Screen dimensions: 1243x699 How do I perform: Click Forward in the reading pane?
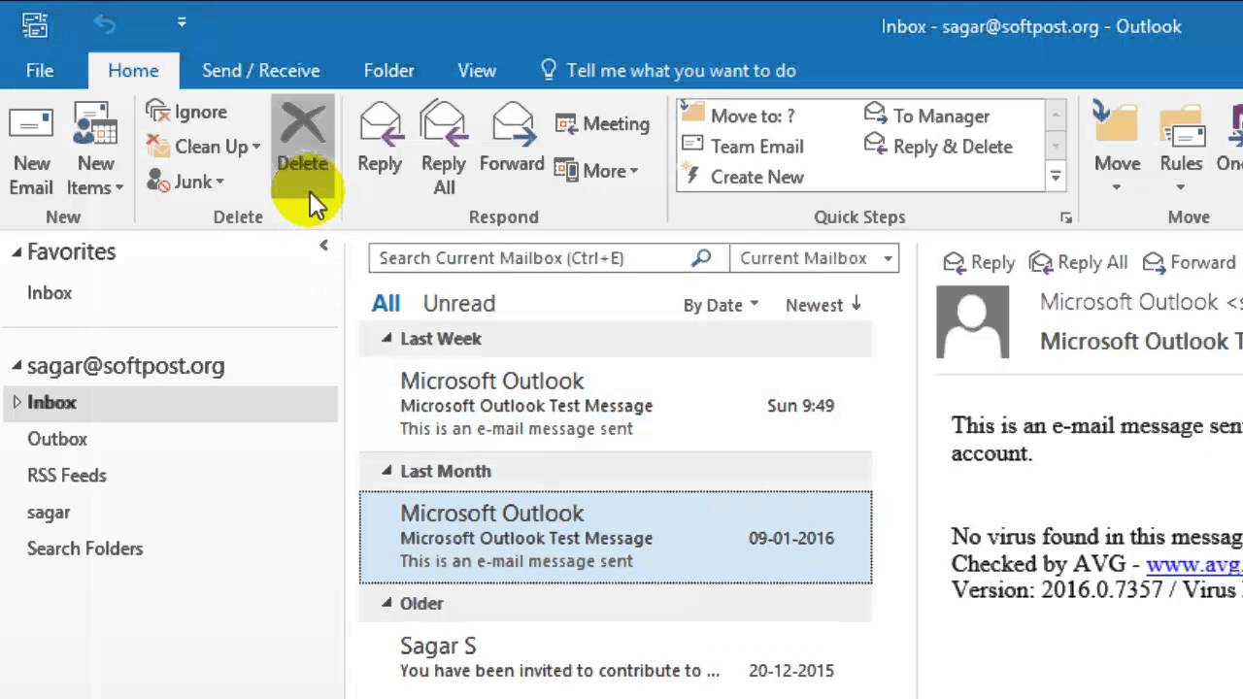[1190, 262]
